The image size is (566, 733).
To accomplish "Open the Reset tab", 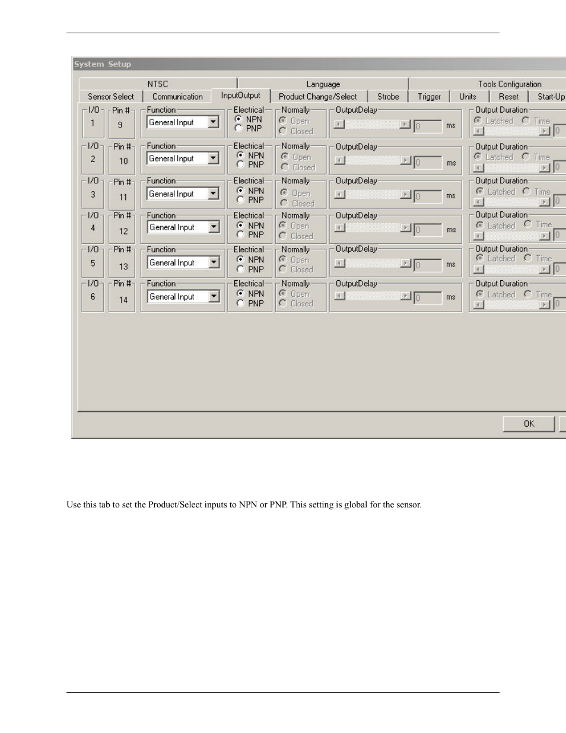I will click(x=508, y=97).
